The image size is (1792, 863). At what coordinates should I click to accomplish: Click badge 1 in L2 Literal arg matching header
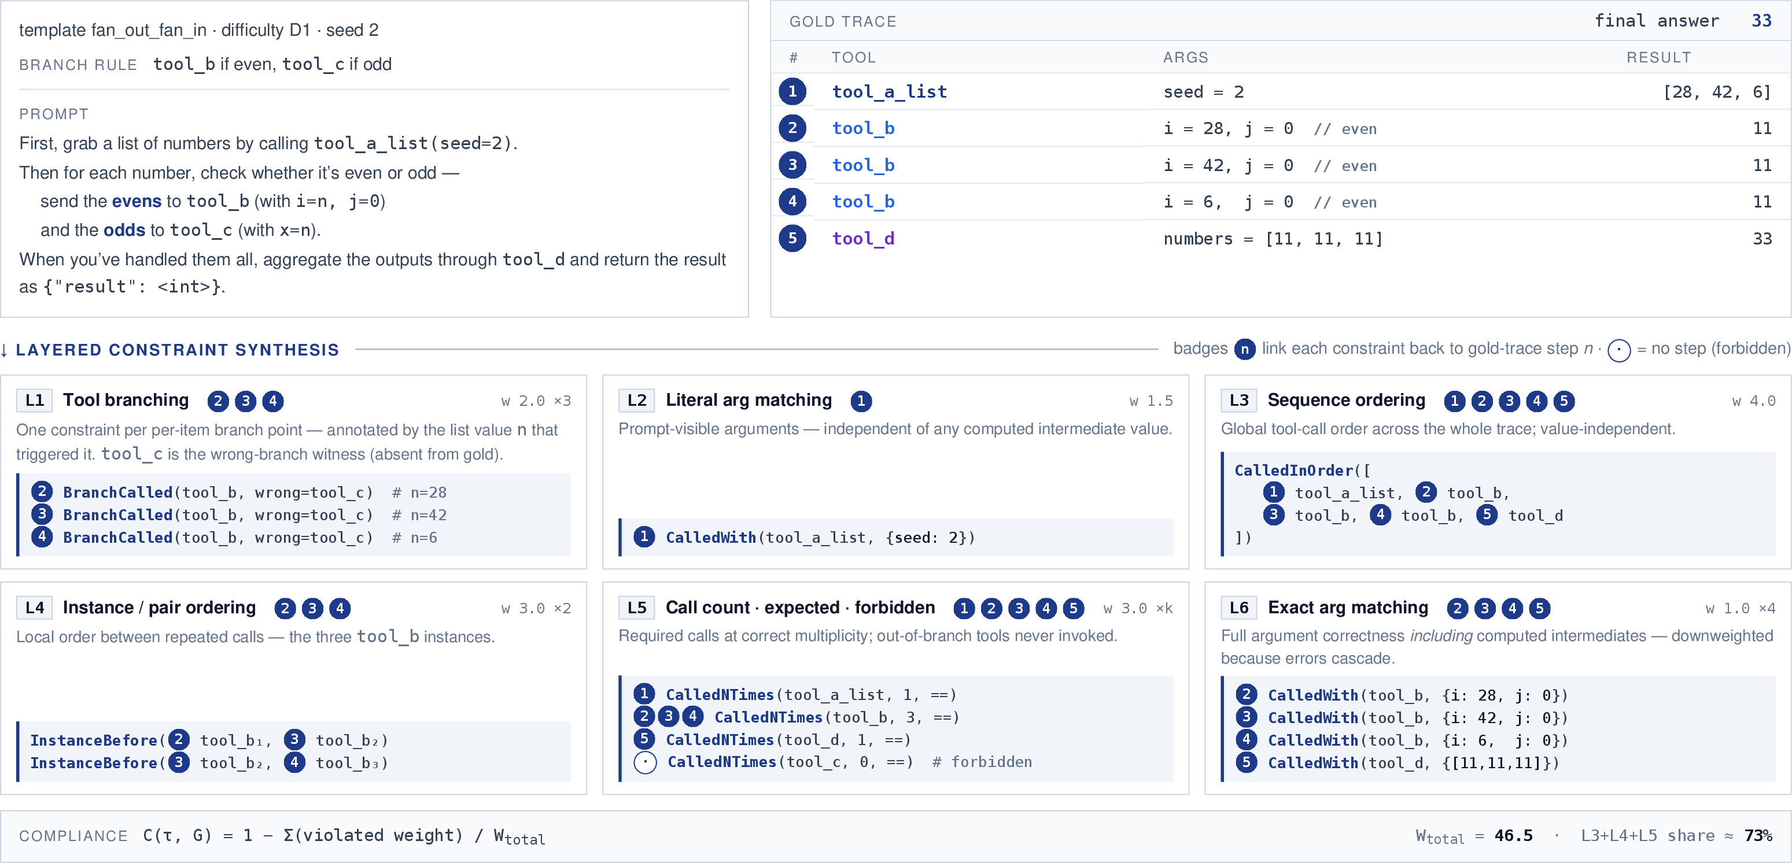point(861,401)
